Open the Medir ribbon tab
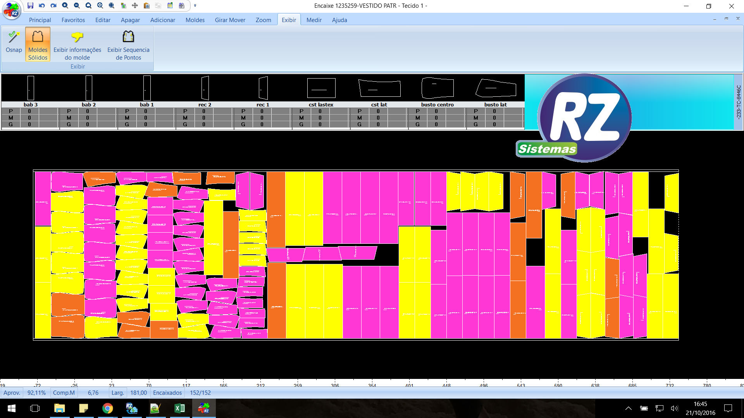 [x=314, y=20]
